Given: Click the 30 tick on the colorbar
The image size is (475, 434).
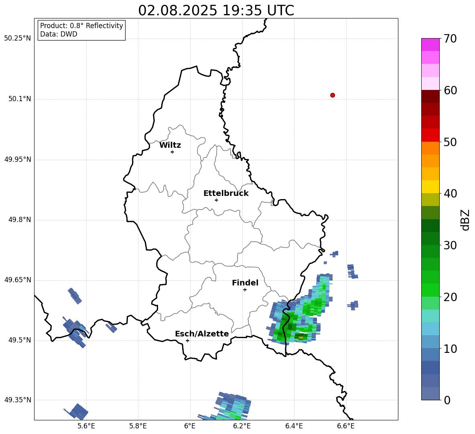Looking at the screenshot, I should (x=450, y=245).
